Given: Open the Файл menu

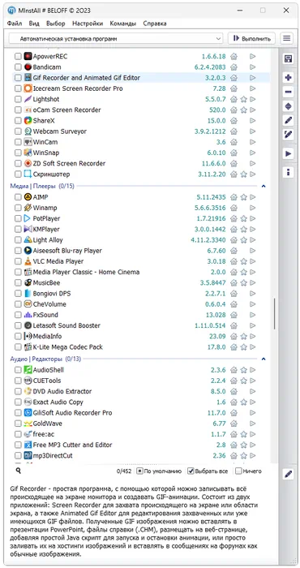Looking at the screenshot, I should click(x=15, y=24).
